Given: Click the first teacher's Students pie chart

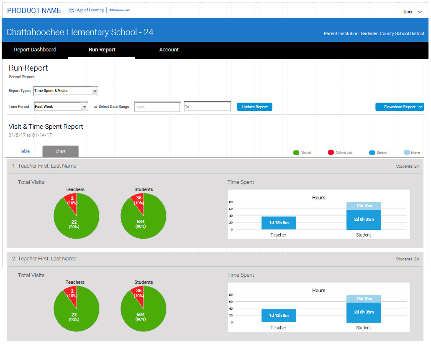Looking at the screenshot, I should 144,216.
